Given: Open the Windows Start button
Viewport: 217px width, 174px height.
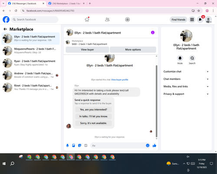Looking at the screenshot, I should point(4,164).
